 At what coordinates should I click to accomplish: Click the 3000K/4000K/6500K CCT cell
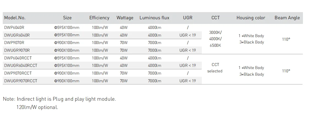[215, 39]
